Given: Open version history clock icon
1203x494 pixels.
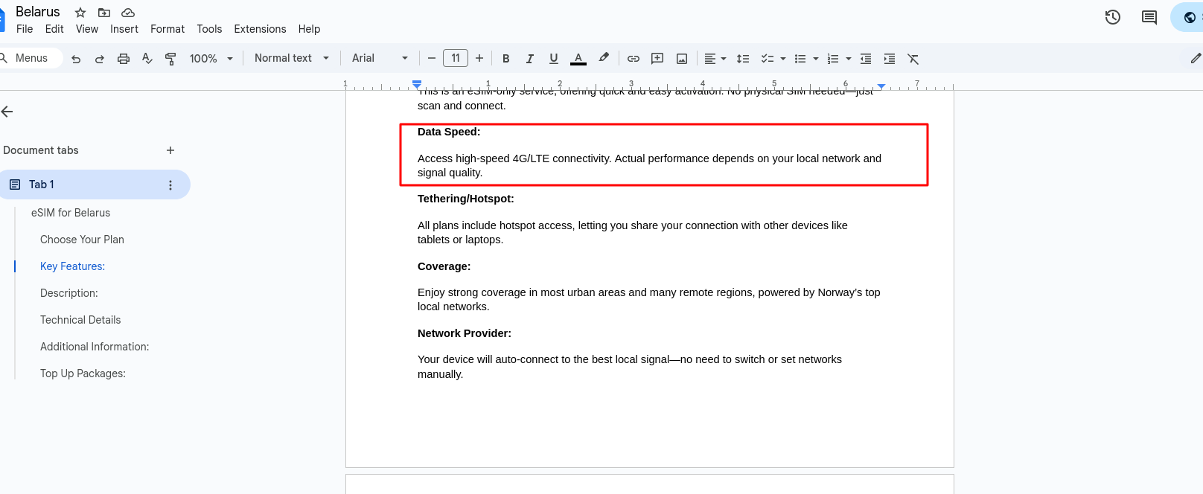Looking at the screenshot, I should 1113,17.
